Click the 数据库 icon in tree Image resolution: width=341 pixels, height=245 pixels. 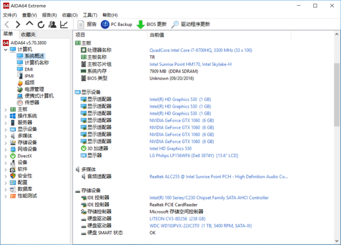tap(13, 189)
